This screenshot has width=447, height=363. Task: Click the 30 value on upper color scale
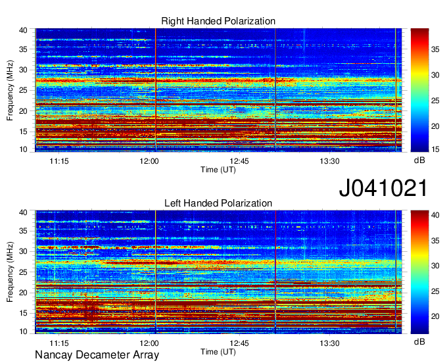tap(435, 75)
